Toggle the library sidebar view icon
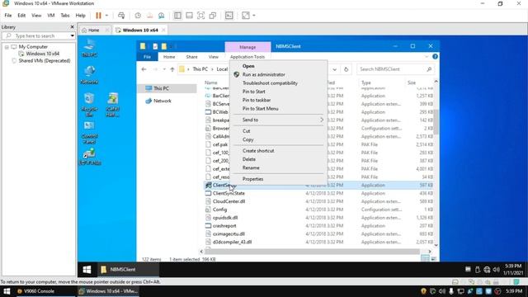Image resolution: width=528 pixels, height=297 pixels. coord(177,16)
